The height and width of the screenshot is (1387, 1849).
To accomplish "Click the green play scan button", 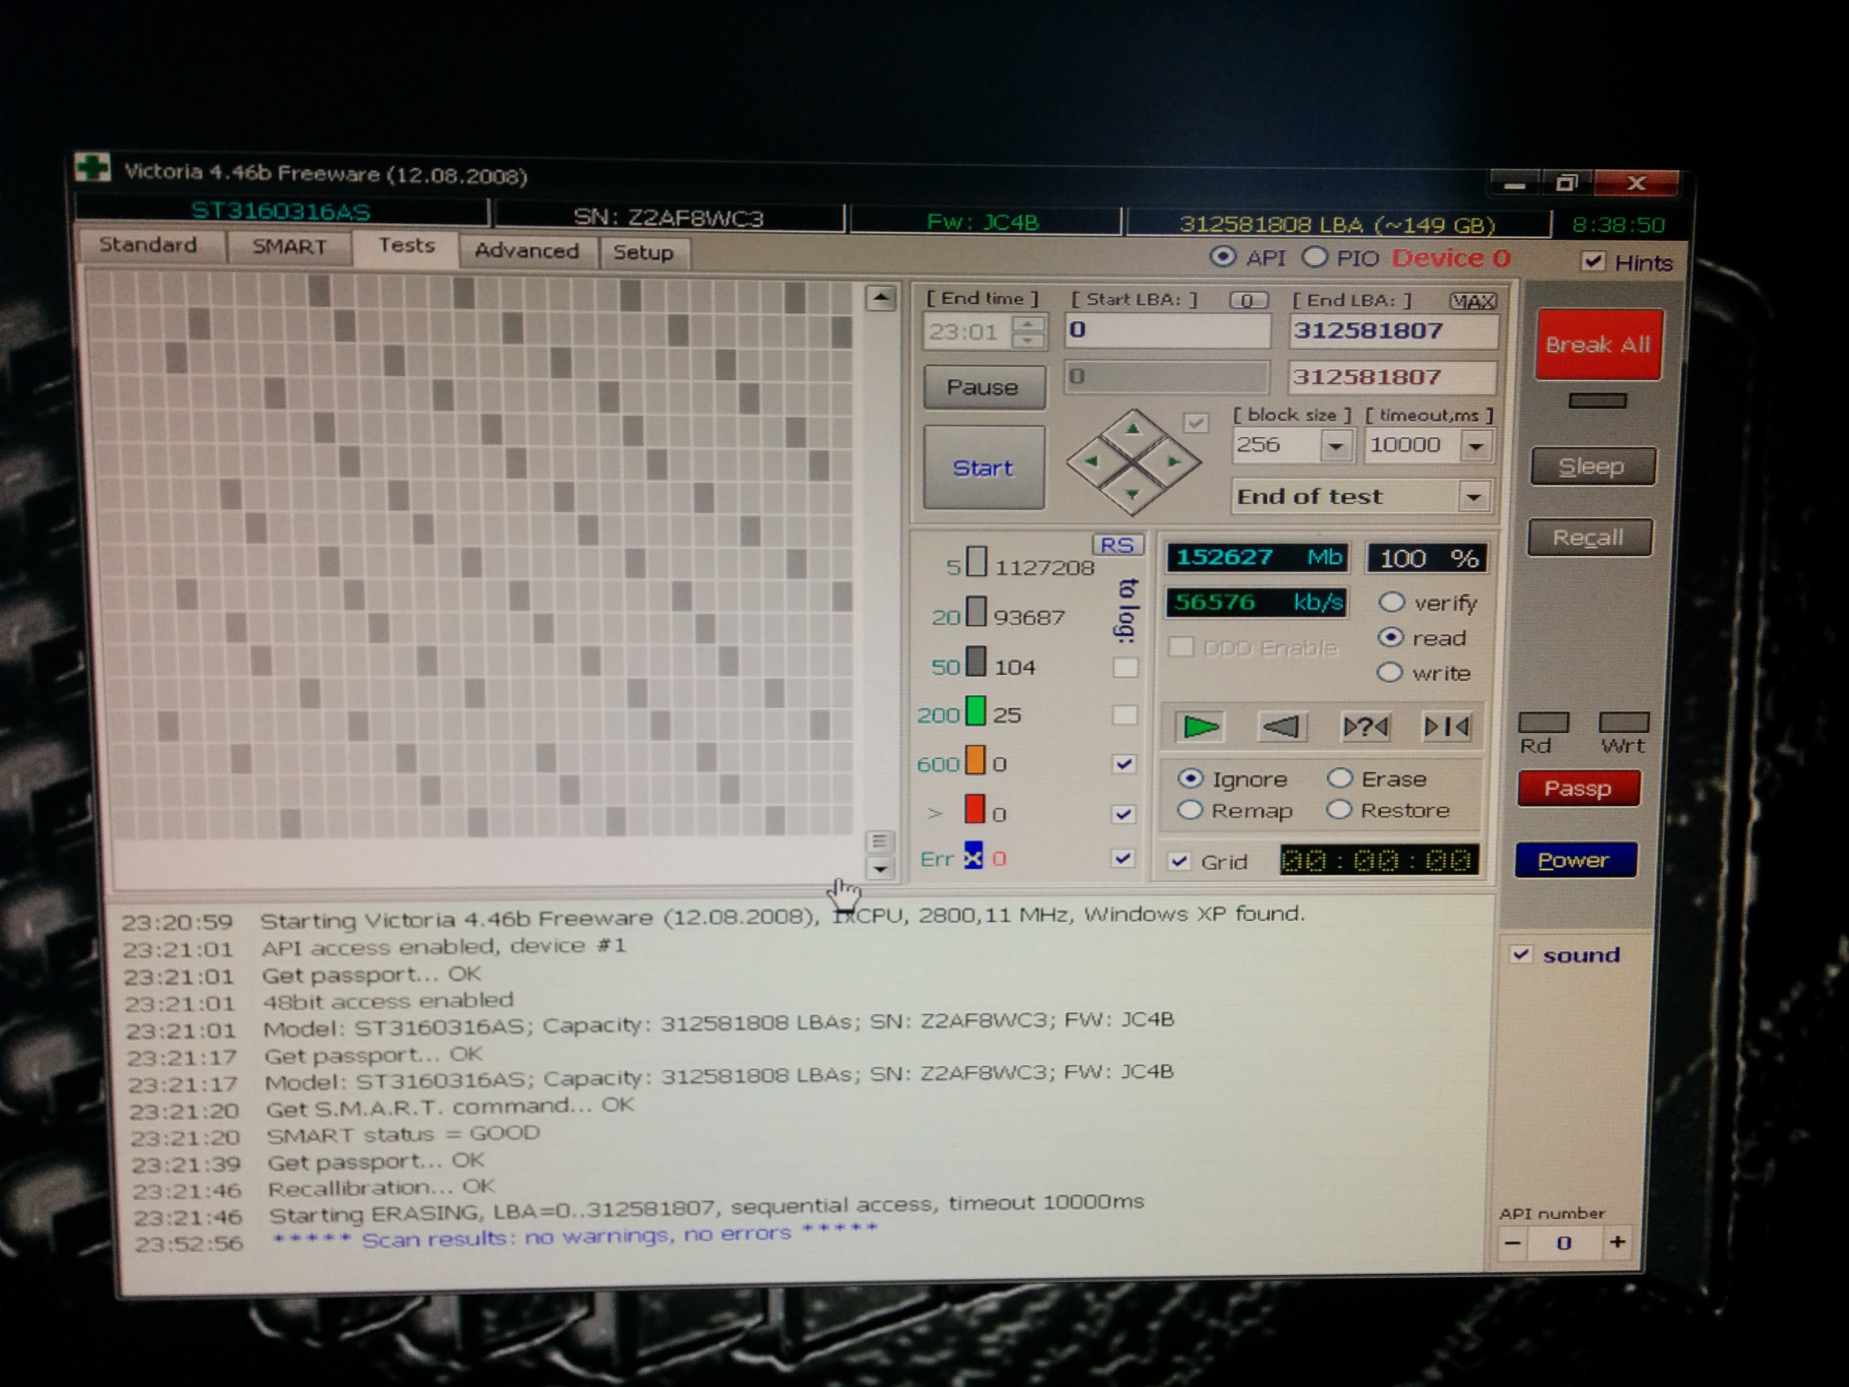I will 1200,726.
